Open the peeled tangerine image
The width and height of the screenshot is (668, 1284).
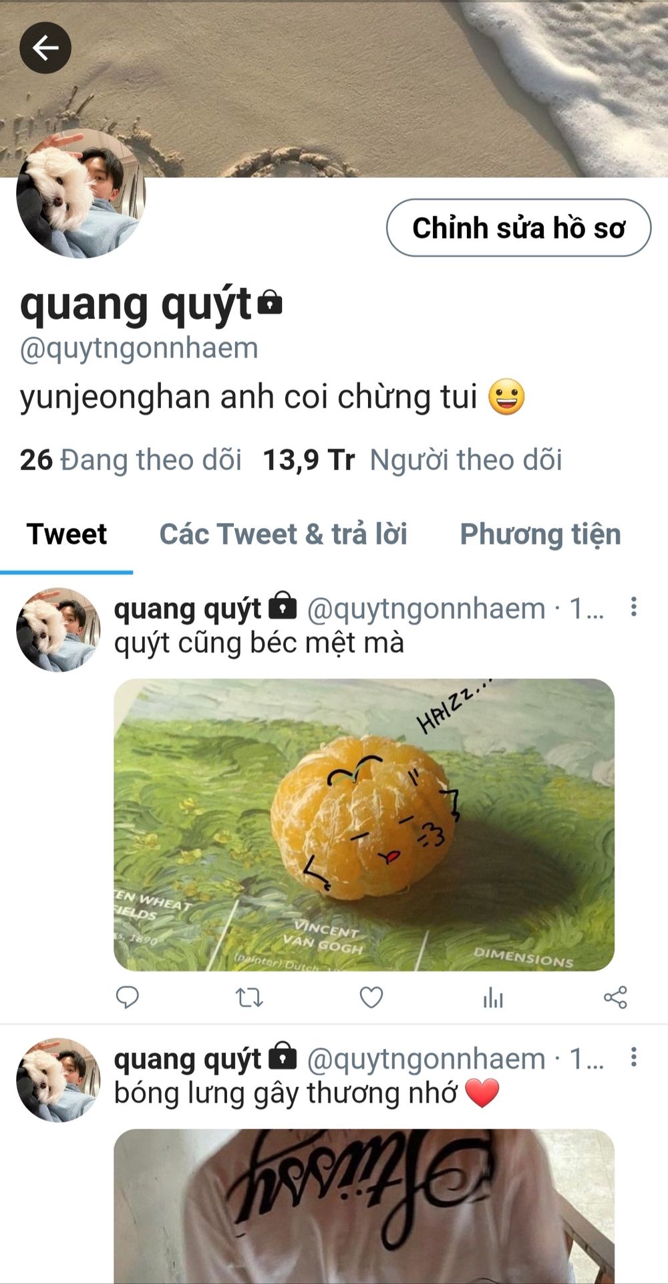pyautogui.click(x=364, y=825)
